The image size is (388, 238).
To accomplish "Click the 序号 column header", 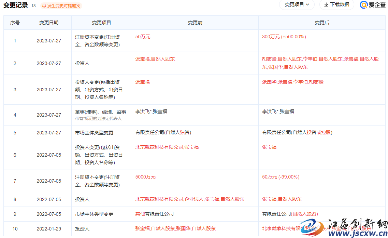I will click(15, 23).
